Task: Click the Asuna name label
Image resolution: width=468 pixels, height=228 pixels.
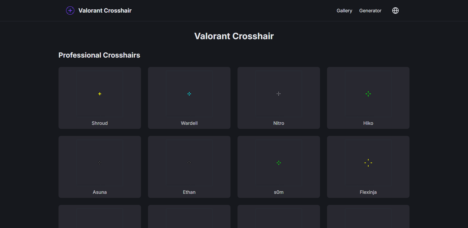Action: click(x=100, y=192)
